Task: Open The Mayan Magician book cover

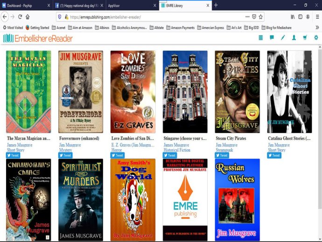Action: 28,92
